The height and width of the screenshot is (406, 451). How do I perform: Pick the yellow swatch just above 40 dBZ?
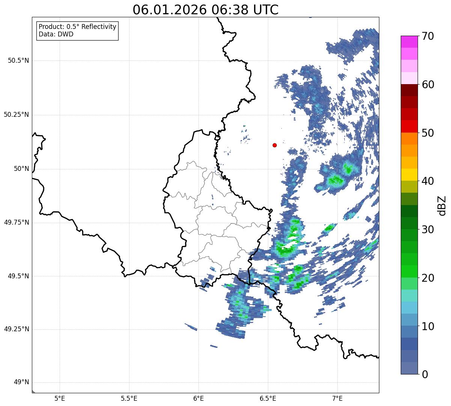point(409,175)
